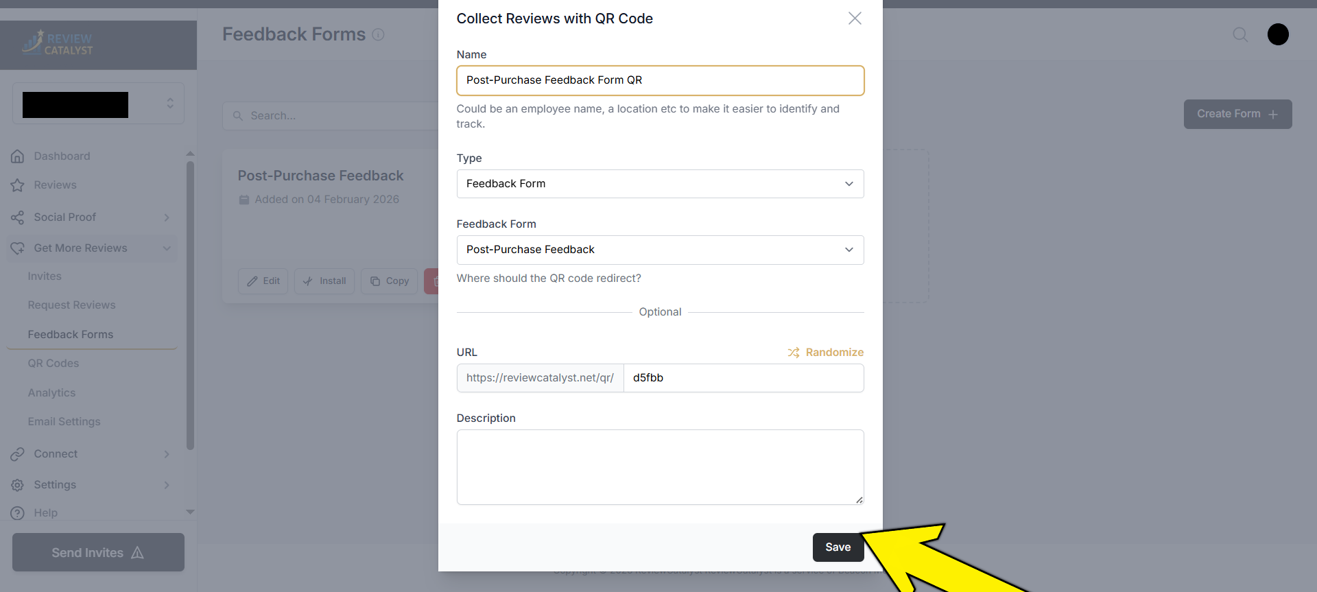The height and width of the screenshot is (592, 1317).
Task: Click the Feedback Forms info tooltip icon
Action: (x=379, y=34)
